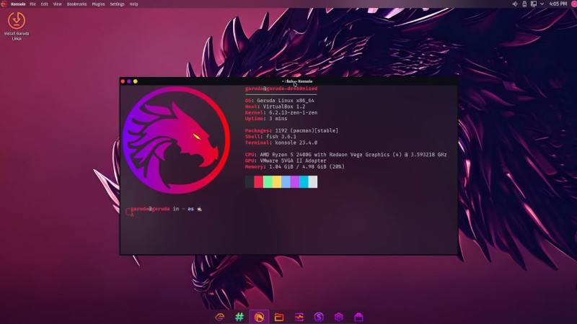Click the "garuda@garuda-dr460nized" header text

click(x=281, y=89)
